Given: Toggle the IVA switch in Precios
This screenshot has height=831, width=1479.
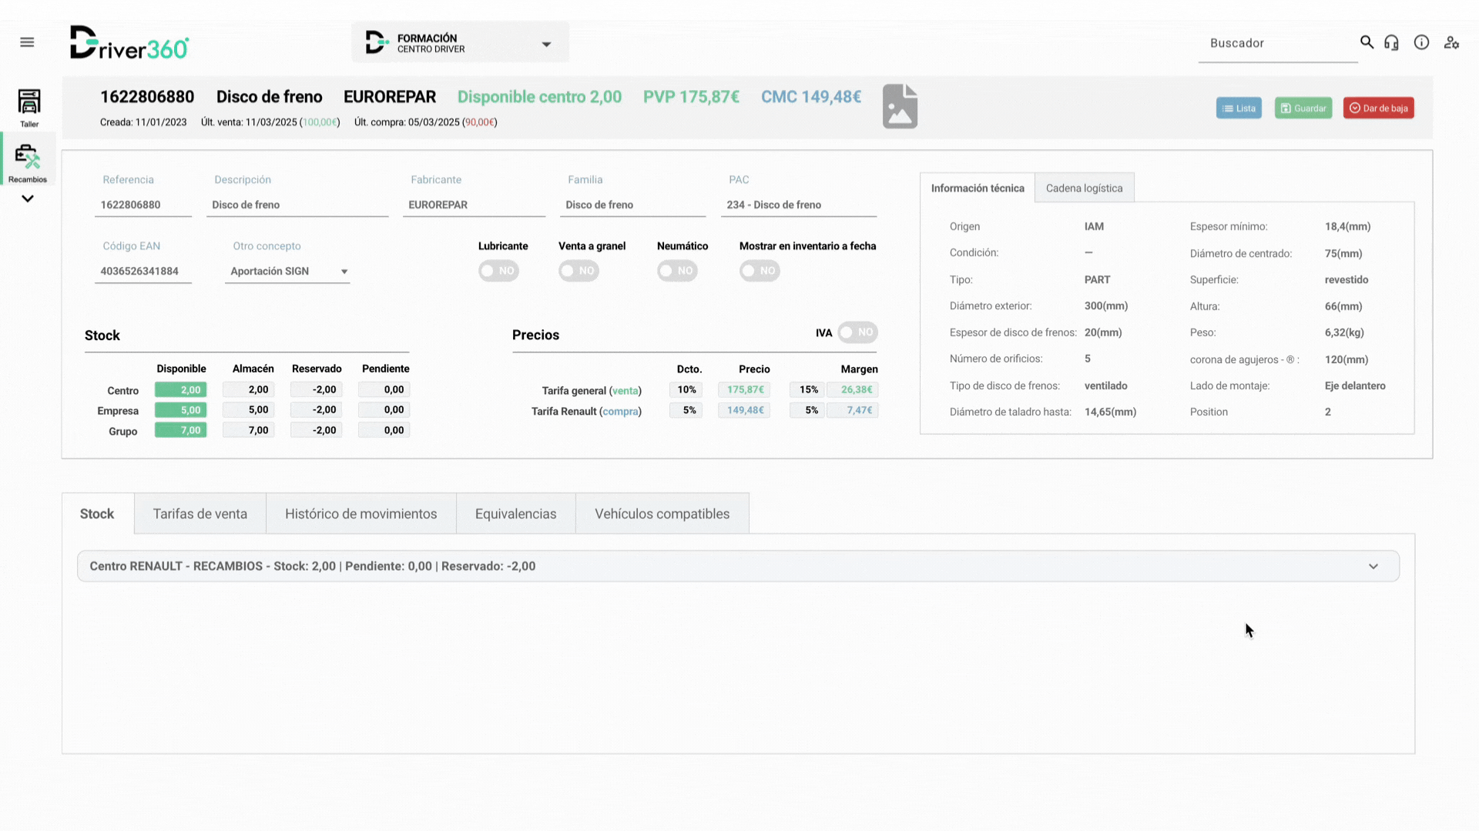Looking at the screenshot, I should tap(857, 332).
